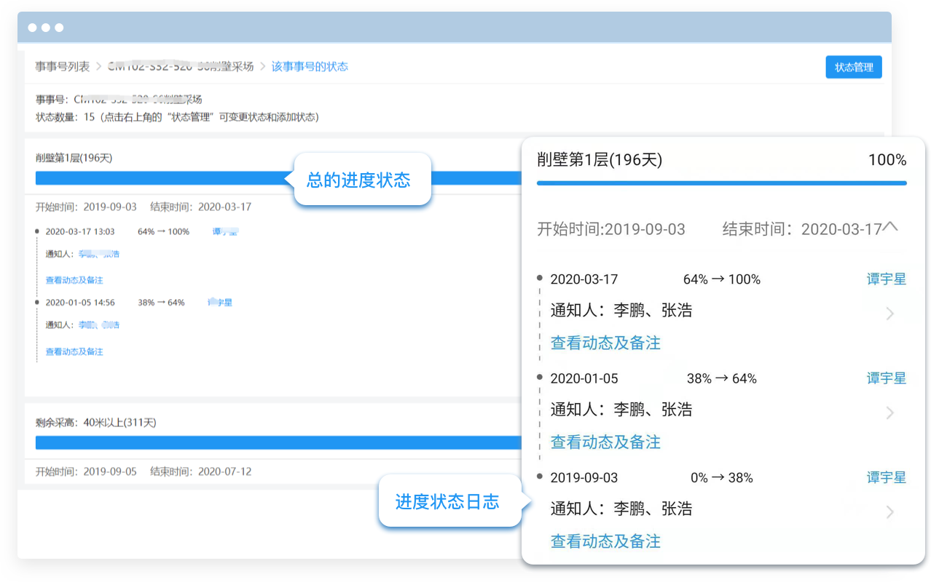View 查看动态及备注 for the 0% → 38% entry

tap(605, 541)
